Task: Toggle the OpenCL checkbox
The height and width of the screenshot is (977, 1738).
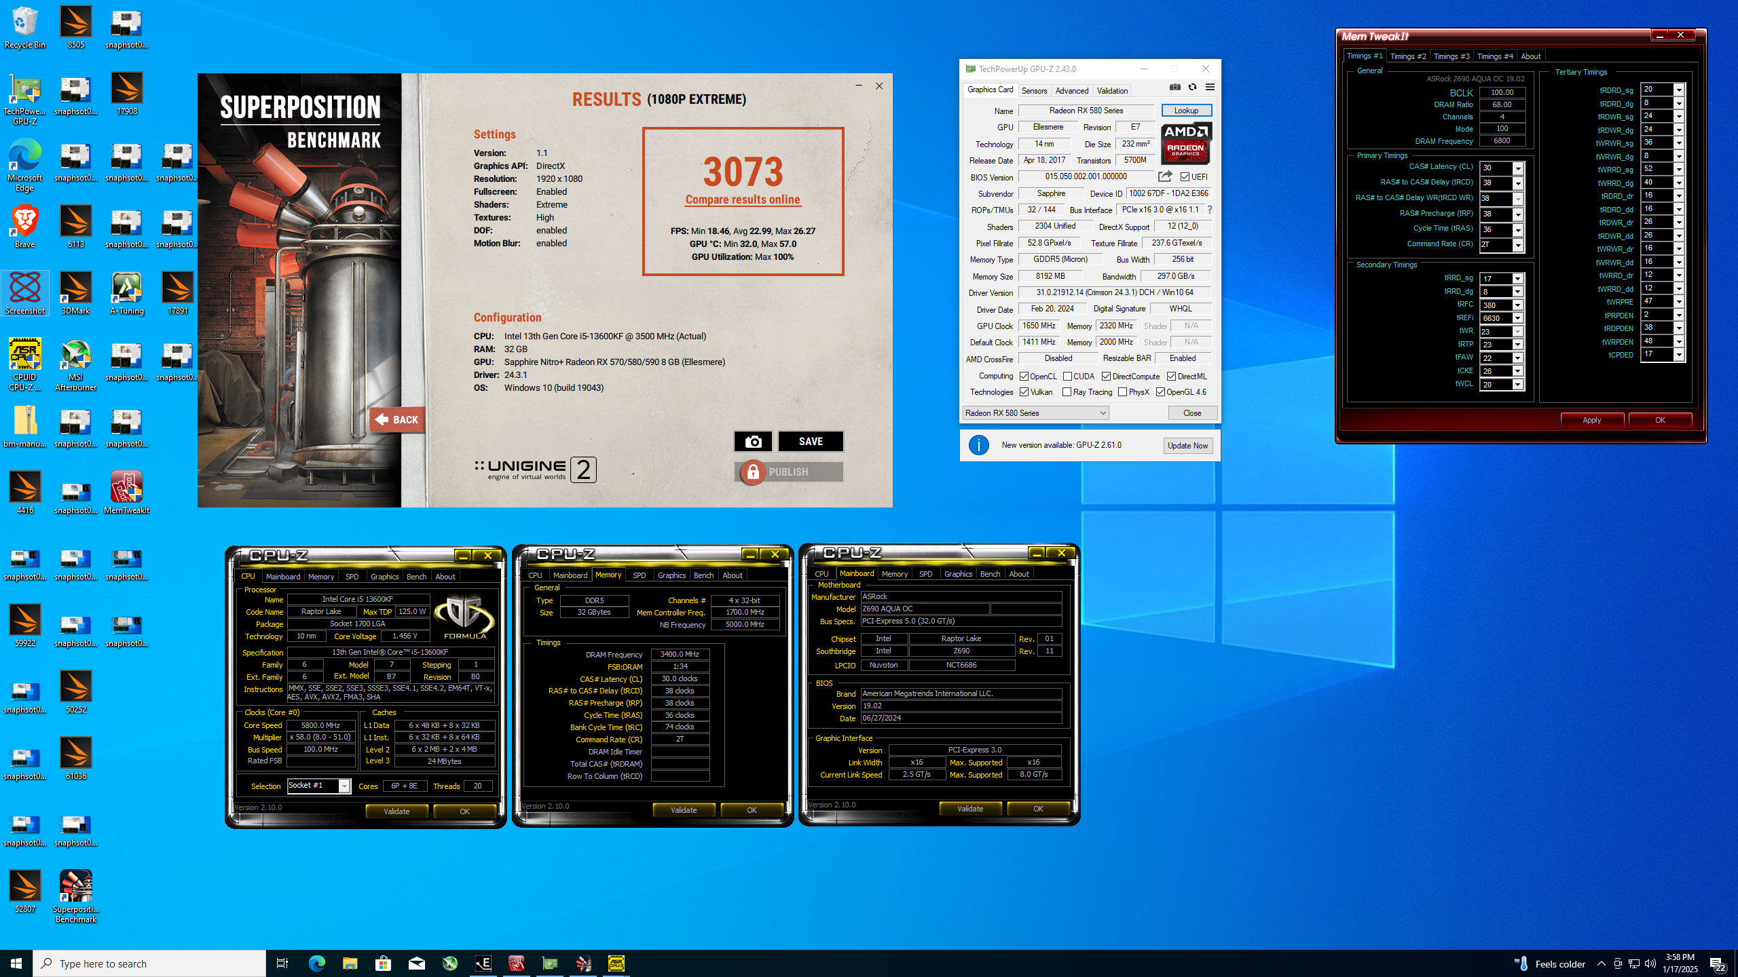Action: pos(1024,377)
